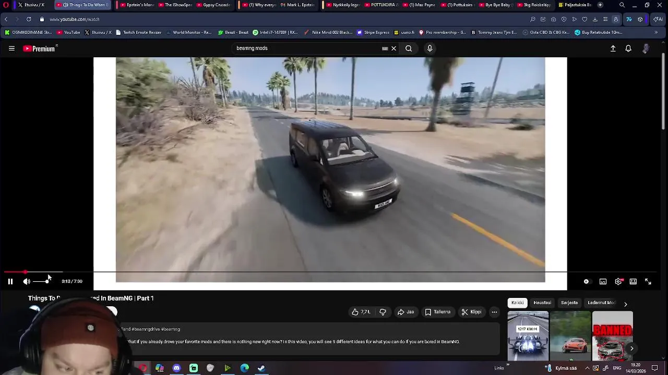Create a clip with the Klippi button
Screen dimensions: 668x375
tap(471, 312)
